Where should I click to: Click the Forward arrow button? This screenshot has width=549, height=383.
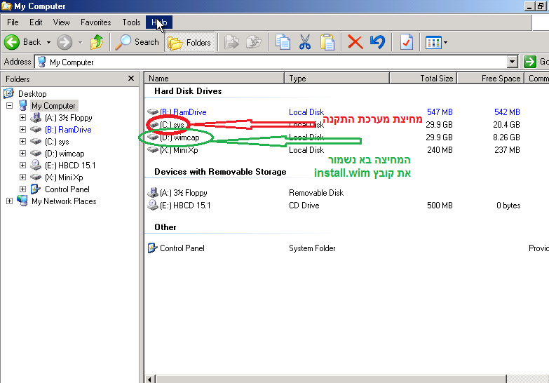pos(65,42)
